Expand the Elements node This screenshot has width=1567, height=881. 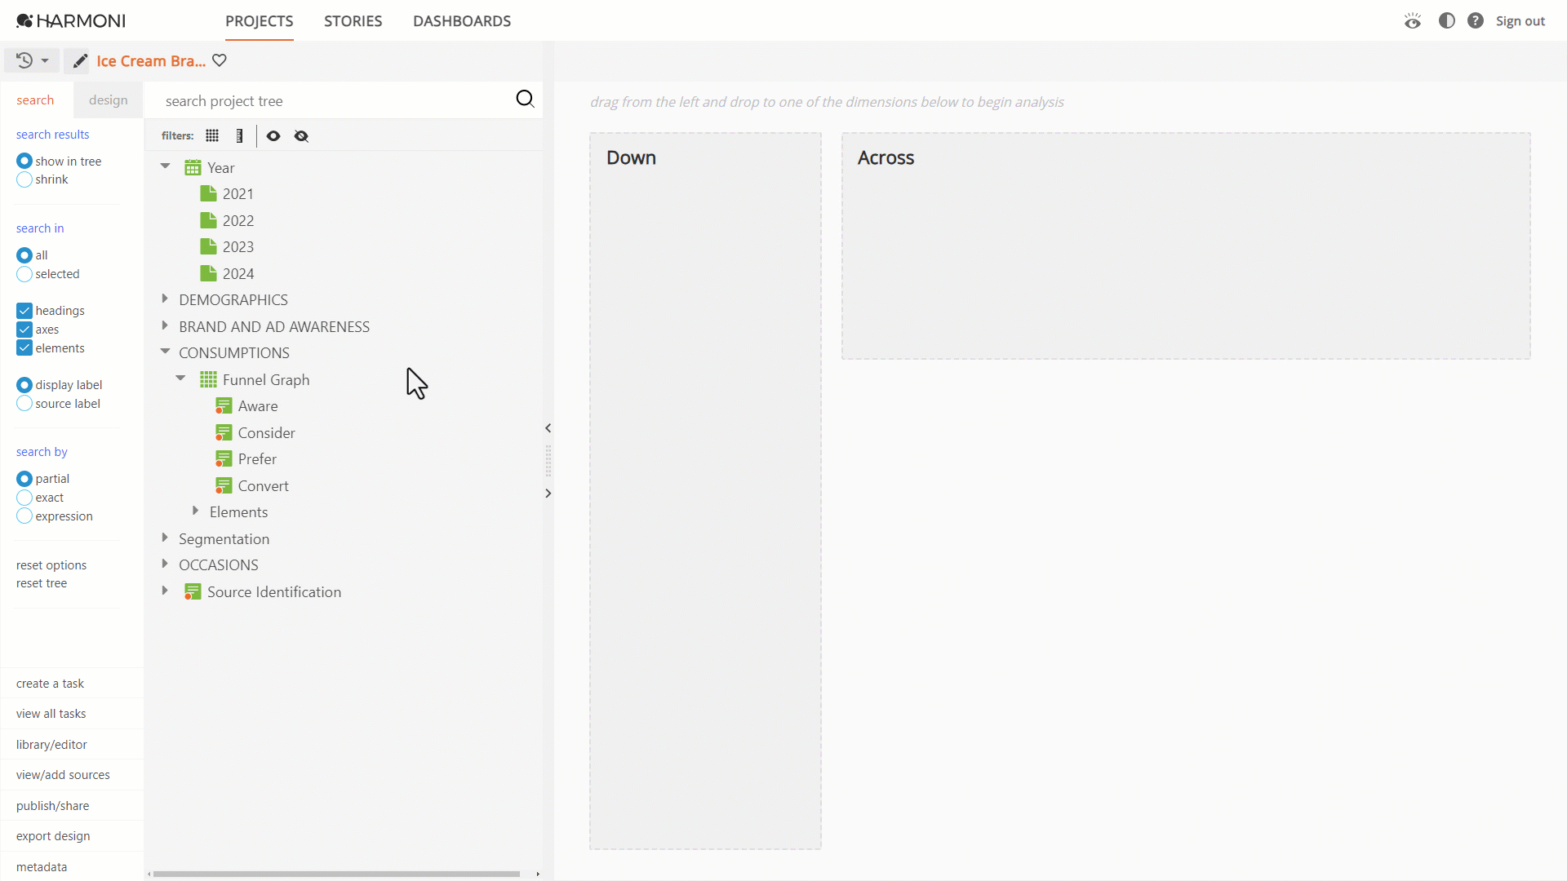coord(195,511)
